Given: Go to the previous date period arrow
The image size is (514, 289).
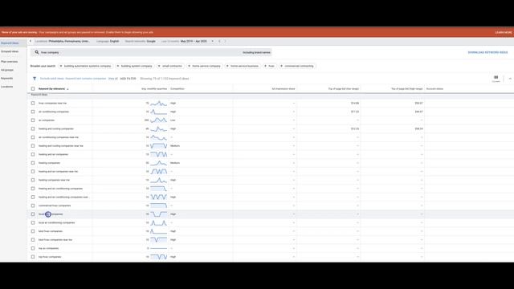Looking at the screenshot, I should tap(219, 41).
